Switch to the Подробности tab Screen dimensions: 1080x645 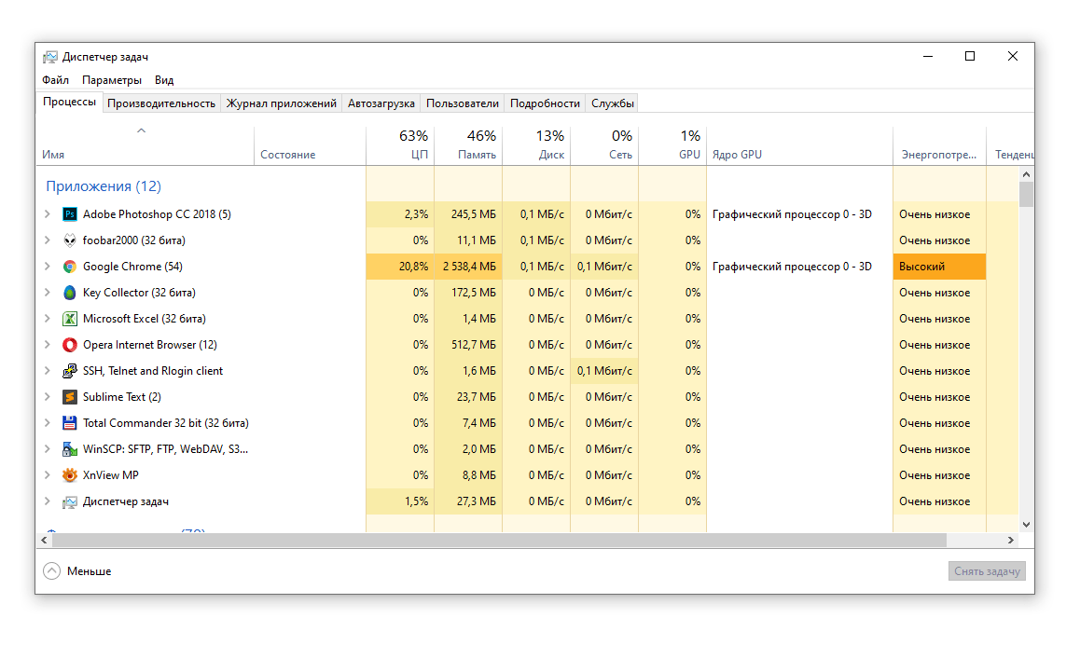pyautogui.click(x=545, y=103)
